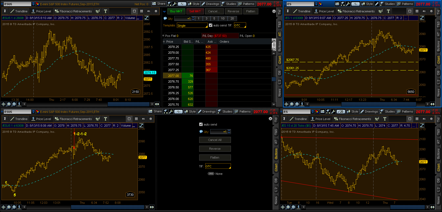Click the price ladder vertical scrollbar thumb
Screen dimensions: 442x212
[274, 79]
